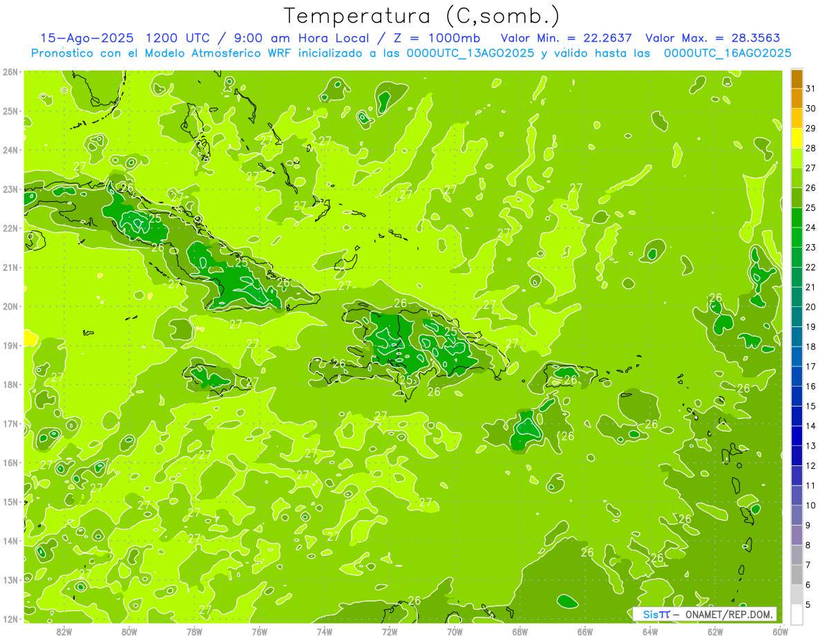Click the gray legend swatch between 6 and 7

click(797, 575)
